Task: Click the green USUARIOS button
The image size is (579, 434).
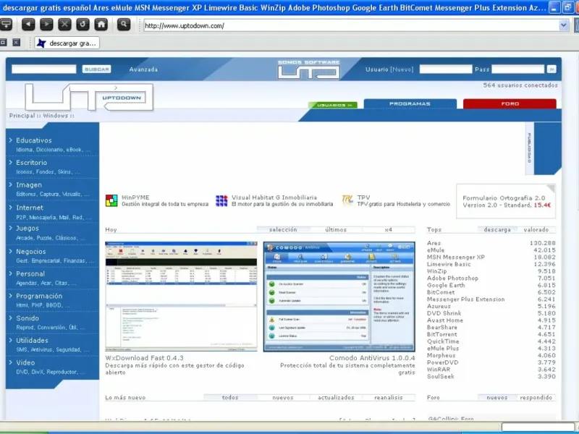Action: [333, 105]
